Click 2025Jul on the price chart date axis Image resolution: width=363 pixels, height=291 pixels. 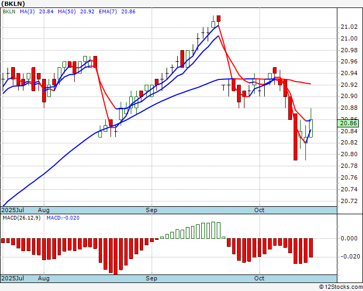point(12,210)
